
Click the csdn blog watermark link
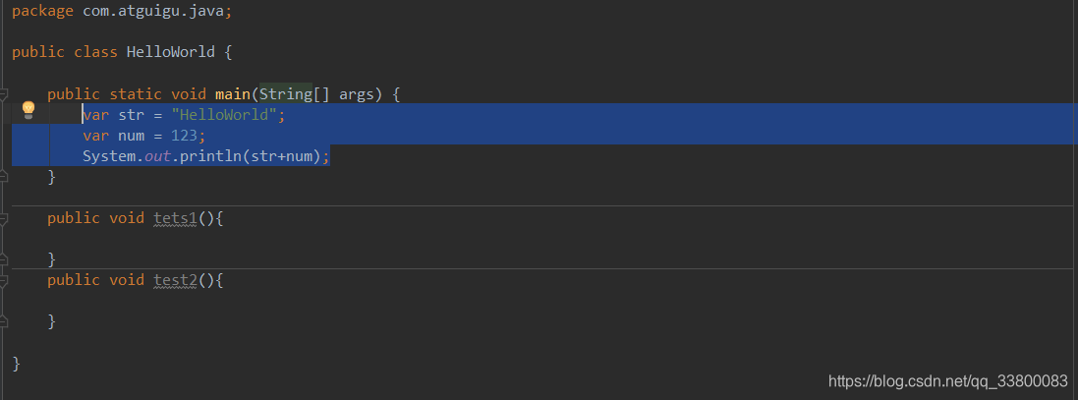pyautogui.click(x=948, y=380)
